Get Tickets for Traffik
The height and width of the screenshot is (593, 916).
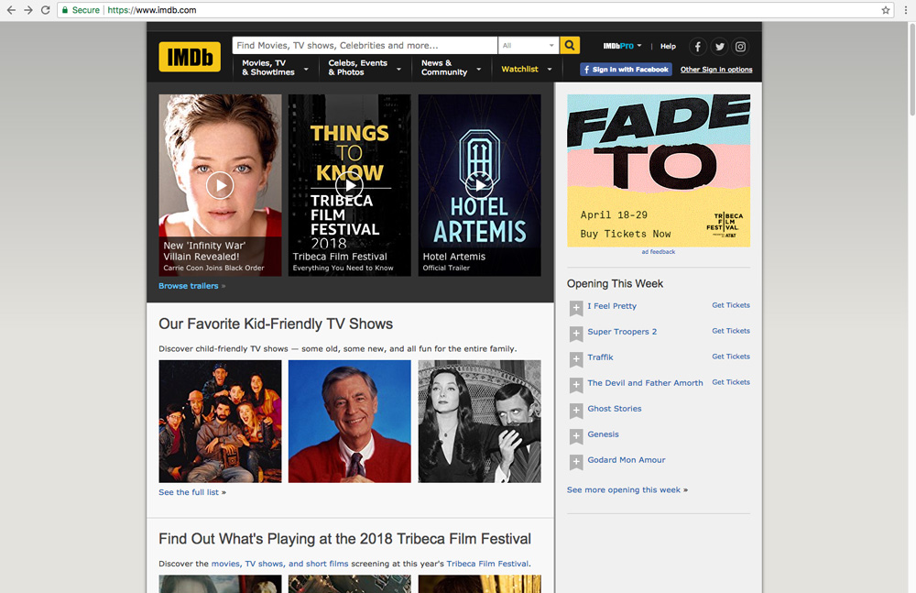(x=731, y=357)
